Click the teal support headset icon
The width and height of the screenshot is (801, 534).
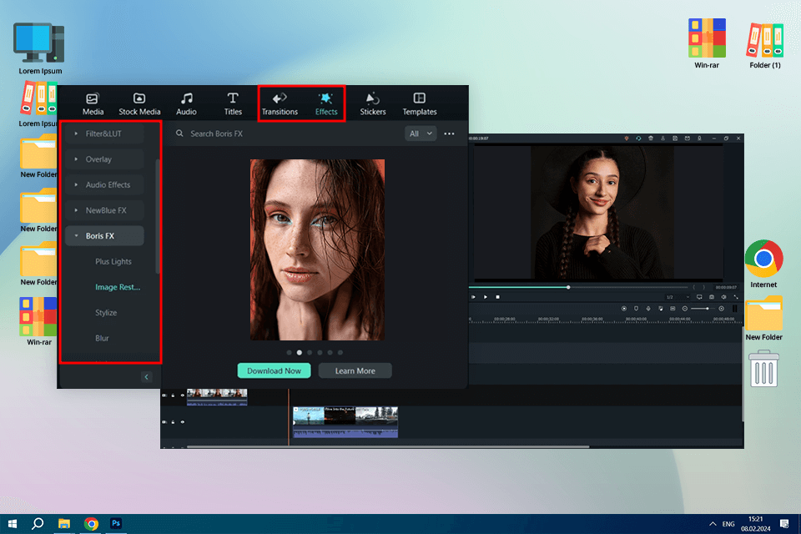point(638,139)
